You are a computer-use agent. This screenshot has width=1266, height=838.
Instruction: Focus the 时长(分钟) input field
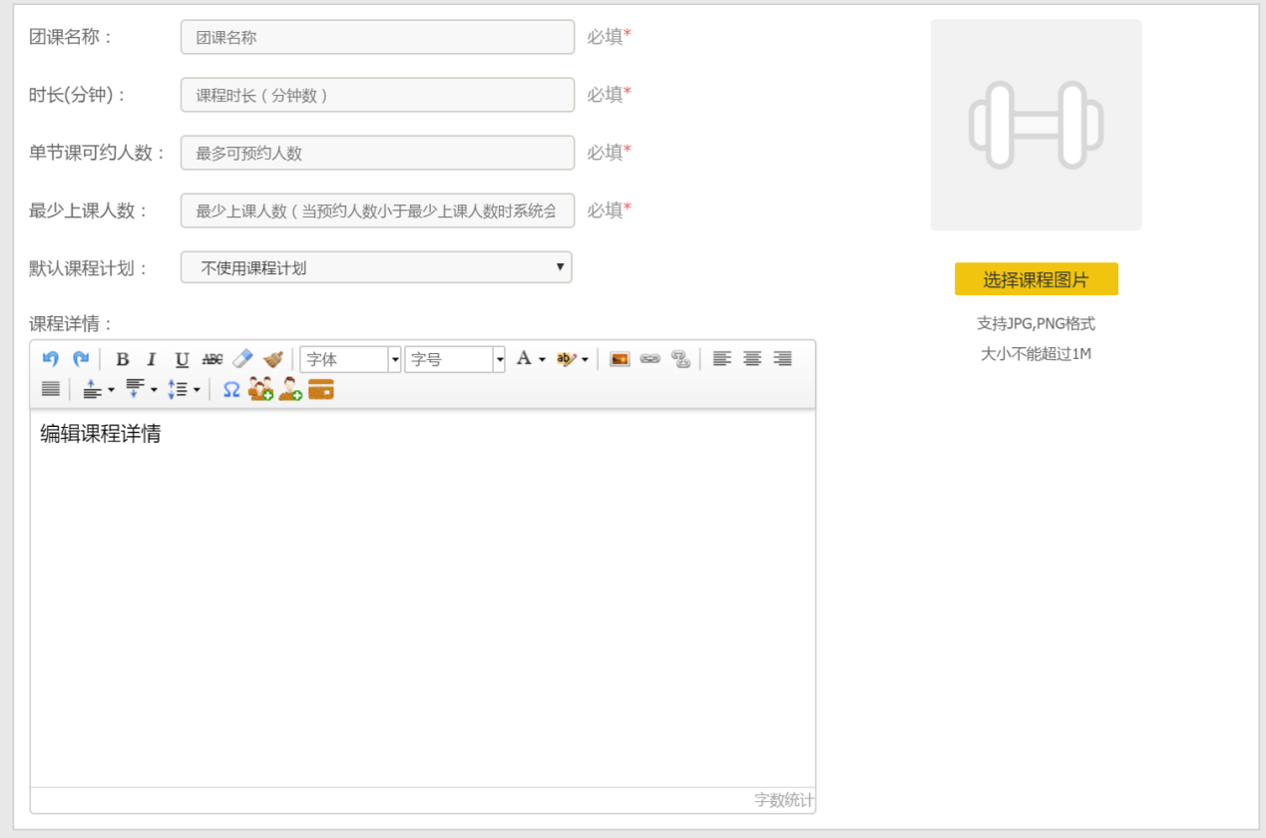pyautogui.click(x=377, y=95)
